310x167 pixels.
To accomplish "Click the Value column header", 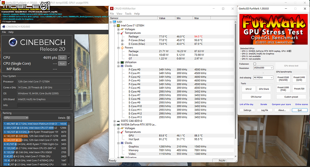I will click(166, 18).
